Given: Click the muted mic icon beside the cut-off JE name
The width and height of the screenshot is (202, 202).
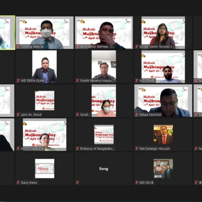Looking at the screenshot, I should click(x=196, y=182).
